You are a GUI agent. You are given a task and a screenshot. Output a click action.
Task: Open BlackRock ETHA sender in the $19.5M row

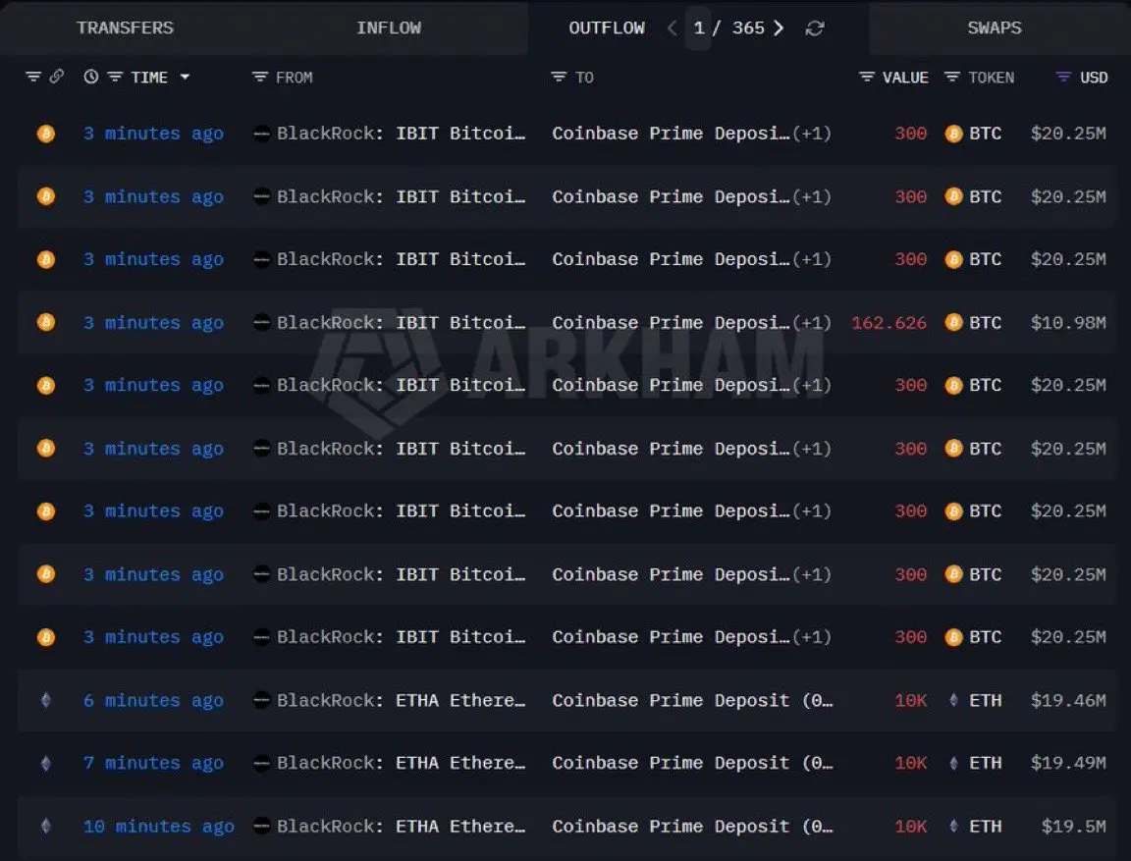[x=401, y=826]
